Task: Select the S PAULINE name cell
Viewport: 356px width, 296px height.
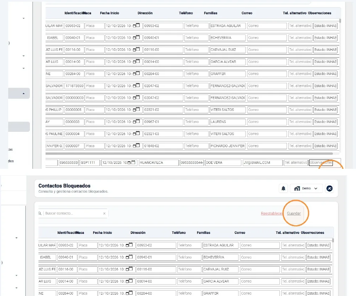Action: click(54, 134)
